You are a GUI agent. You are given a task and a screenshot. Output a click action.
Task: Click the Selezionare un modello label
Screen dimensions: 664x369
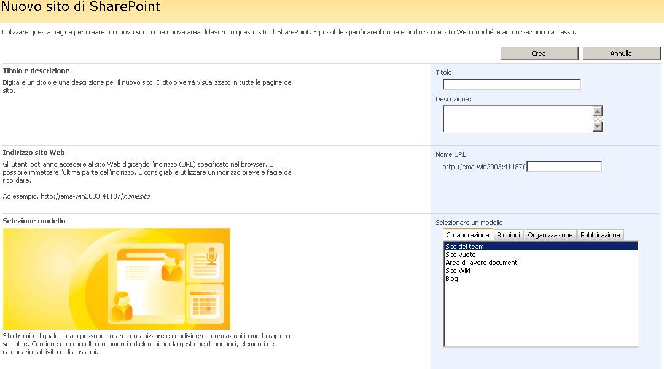point(470,223)
